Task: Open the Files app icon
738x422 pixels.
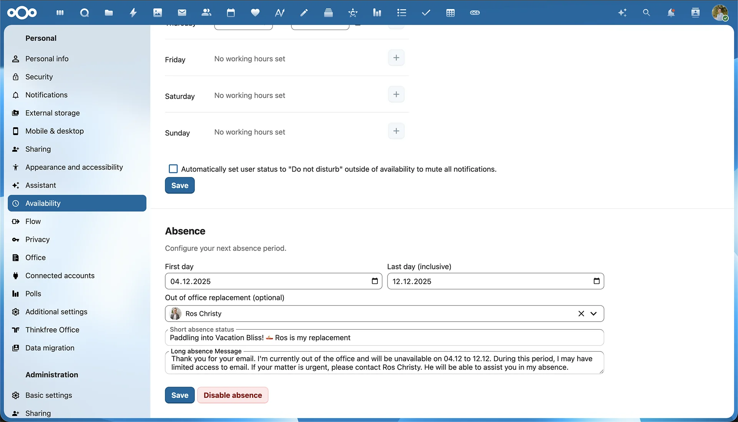Action: click(x=109, y=13)
